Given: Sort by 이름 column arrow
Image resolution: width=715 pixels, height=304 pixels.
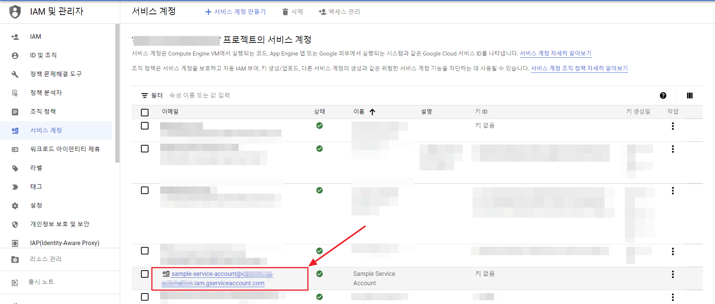Looking at the screenshot, I should pos(372,112).
